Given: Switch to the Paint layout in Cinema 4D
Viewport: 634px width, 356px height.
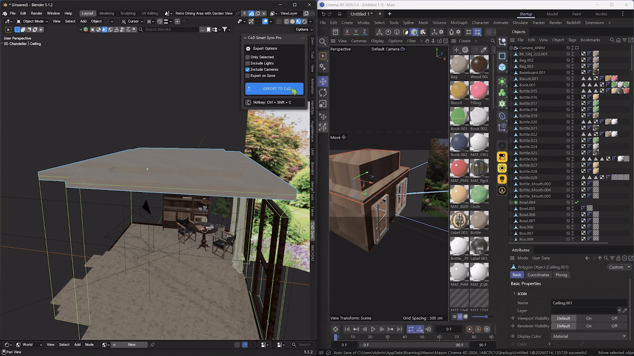Looking at the screenshot, I should [577, 14].
